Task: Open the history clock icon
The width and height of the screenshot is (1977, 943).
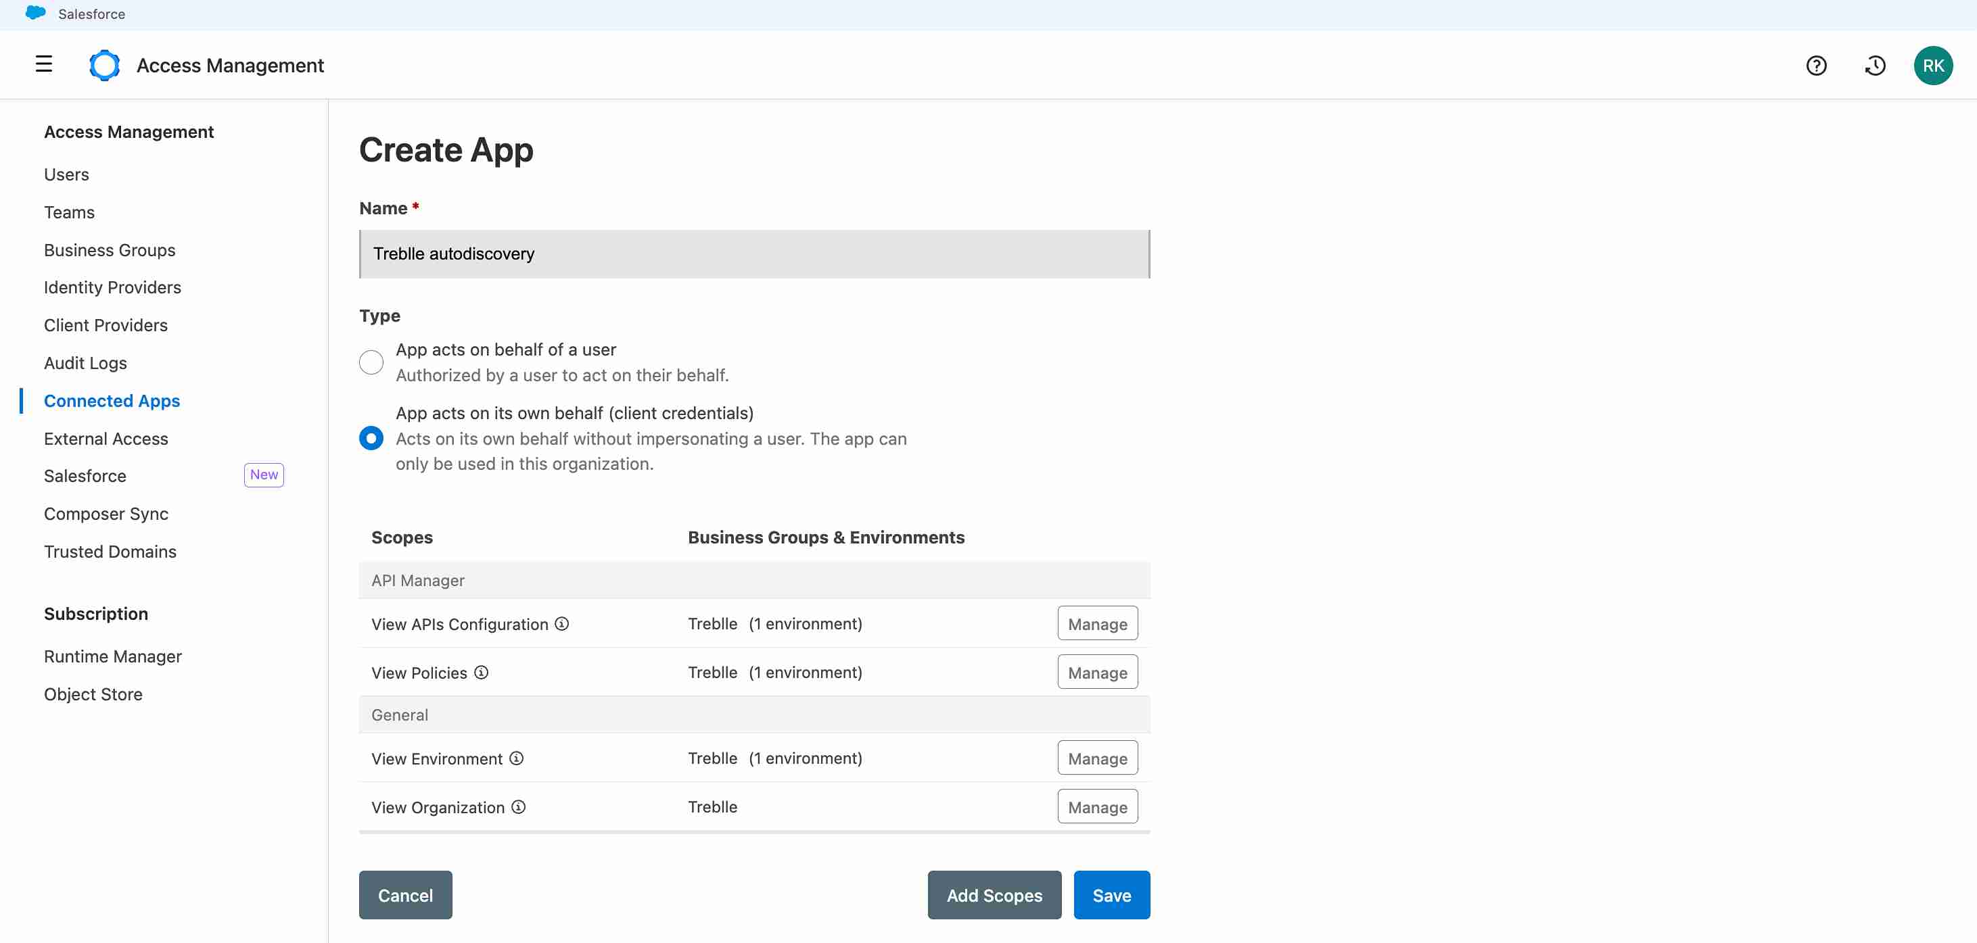Action: (x=1875, y=65)
